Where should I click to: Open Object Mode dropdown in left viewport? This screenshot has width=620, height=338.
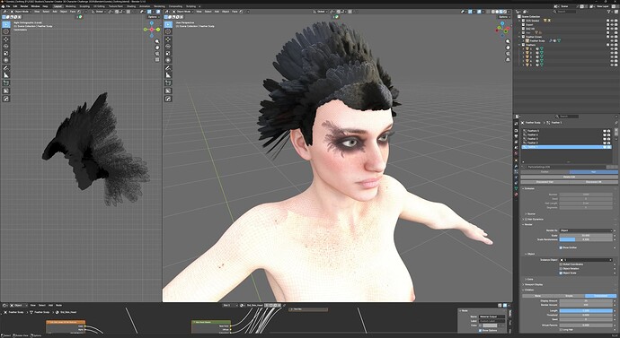point(21,12)
